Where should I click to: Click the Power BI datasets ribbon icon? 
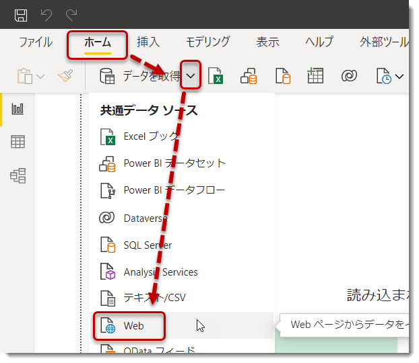pyautogui.click(x=249, y=76)
